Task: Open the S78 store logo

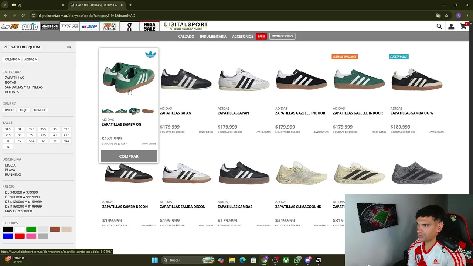Action: pyautogui.click(x=10, y=27)
